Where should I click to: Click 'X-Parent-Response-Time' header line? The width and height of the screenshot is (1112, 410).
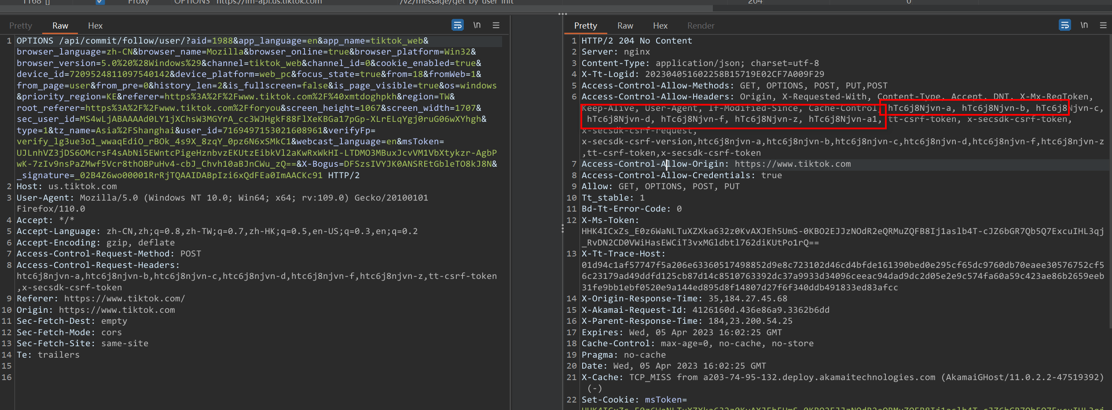pyautogui.click(x=687, y=321)
